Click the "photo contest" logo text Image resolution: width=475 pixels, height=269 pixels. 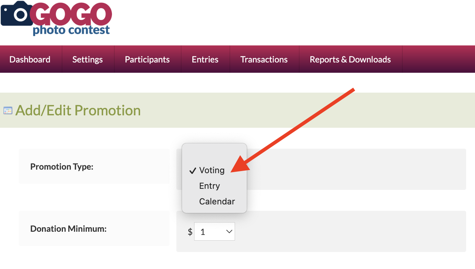coord(71,30)
